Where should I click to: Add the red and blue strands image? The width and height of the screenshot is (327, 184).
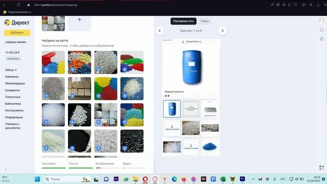pyautogui.click(x=46, y=70)
